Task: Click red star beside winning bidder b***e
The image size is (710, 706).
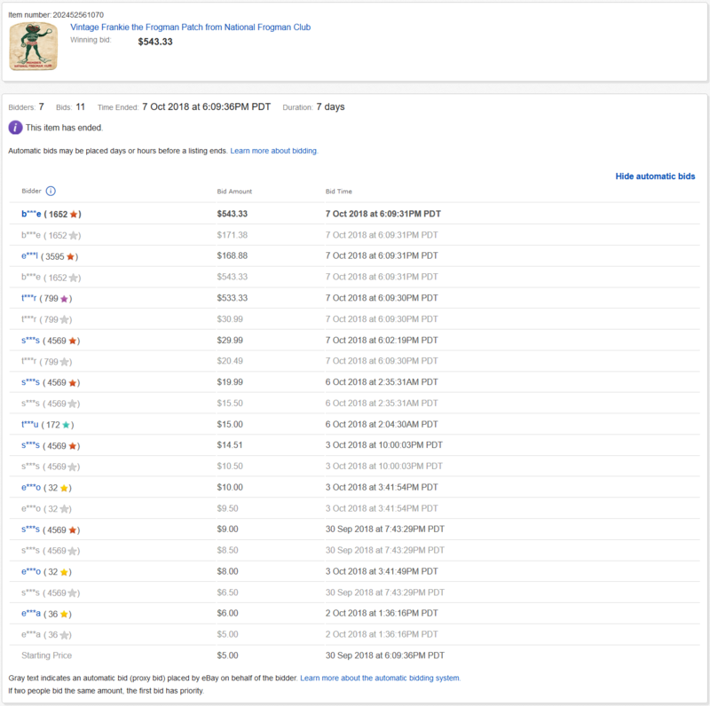Action: click(x=75, y=214)
